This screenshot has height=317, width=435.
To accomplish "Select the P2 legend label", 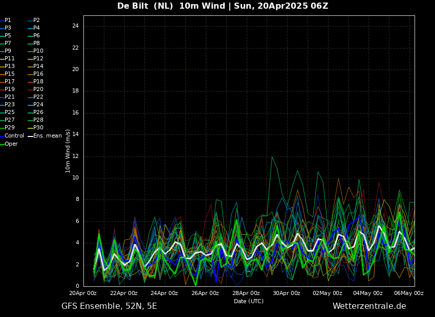I will [x=34, y=20].
